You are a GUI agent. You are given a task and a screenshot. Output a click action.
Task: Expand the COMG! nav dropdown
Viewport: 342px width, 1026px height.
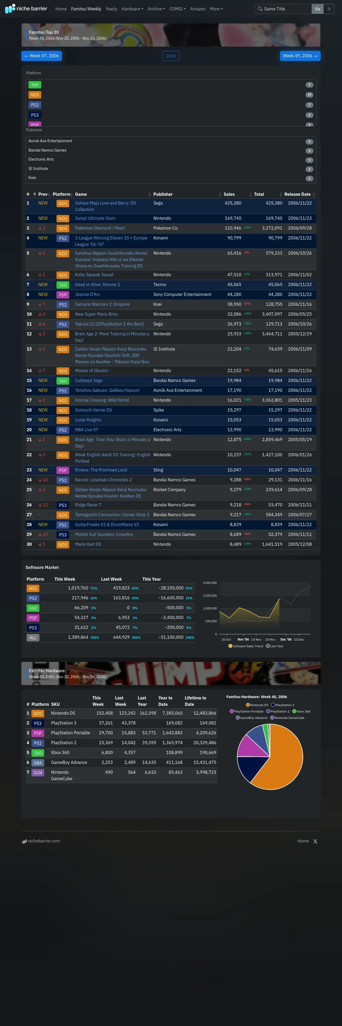tap(178, 9)
